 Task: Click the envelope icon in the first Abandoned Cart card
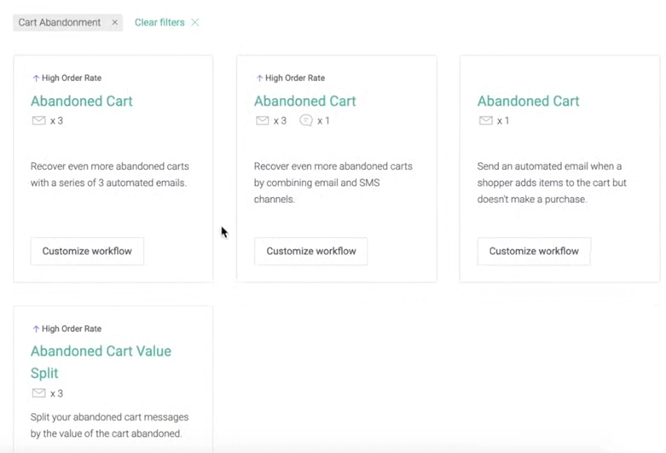38,120
